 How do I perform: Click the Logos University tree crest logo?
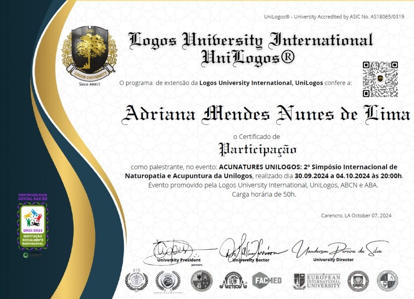89,53
